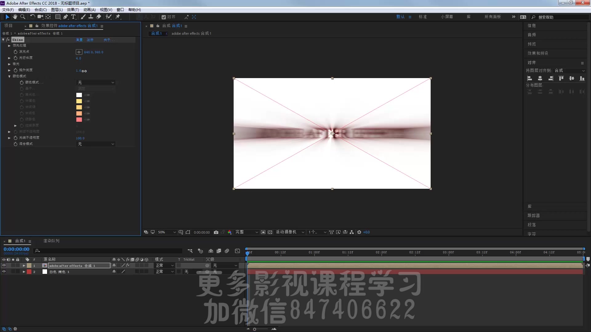
Task: Click the 关于... link for the Shine plugin
Action: (110, 40)
